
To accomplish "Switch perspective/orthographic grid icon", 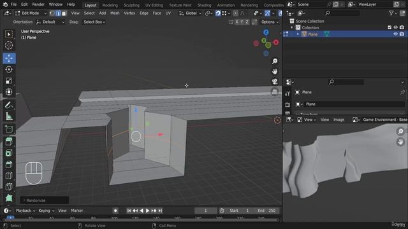I will pyautogui.click(x=275, y=92).
